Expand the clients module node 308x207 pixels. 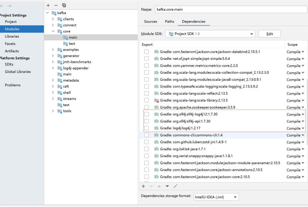pyautogui.click(x=53, y=19)
